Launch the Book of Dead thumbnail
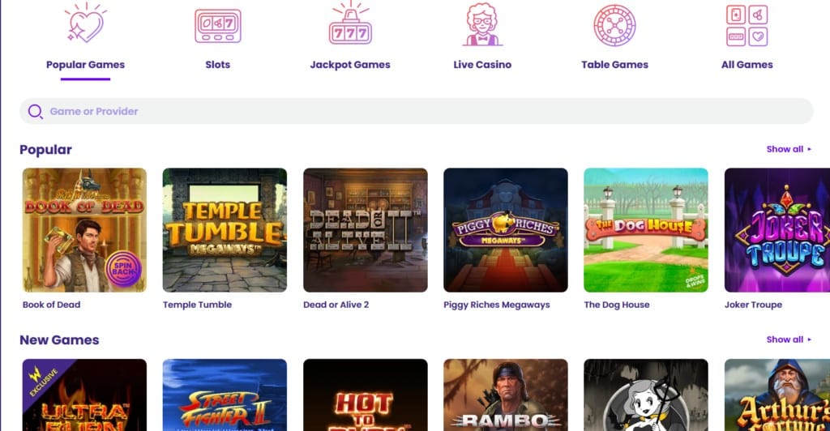The height and width of the screenshot is (431, 830). 84,230
